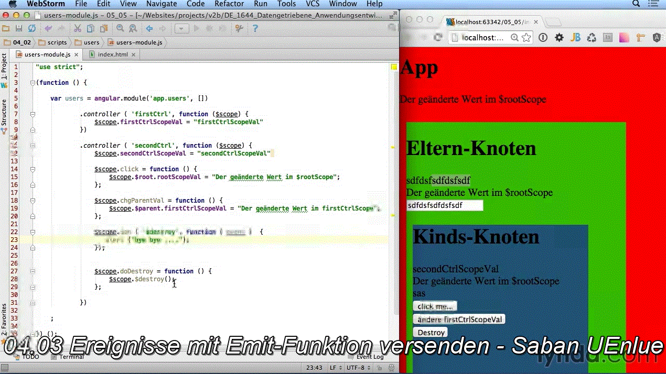Collapse $scope.click function fold on line 14

click(x=33, y=169)
